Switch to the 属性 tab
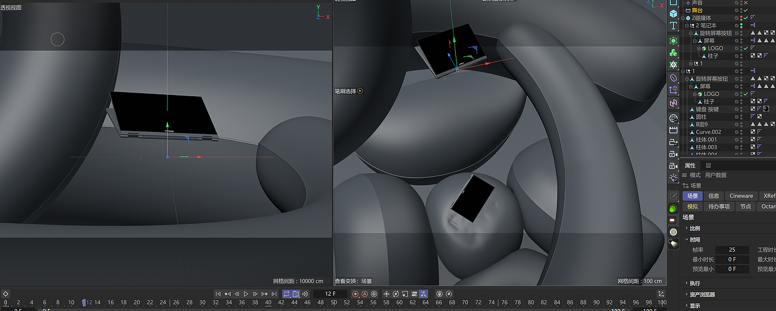The width and height of the screenshot is (776, 311). point(690,165)
